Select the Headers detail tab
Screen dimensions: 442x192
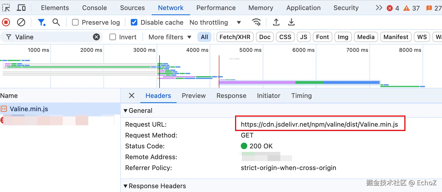click(x=158, y=95)
